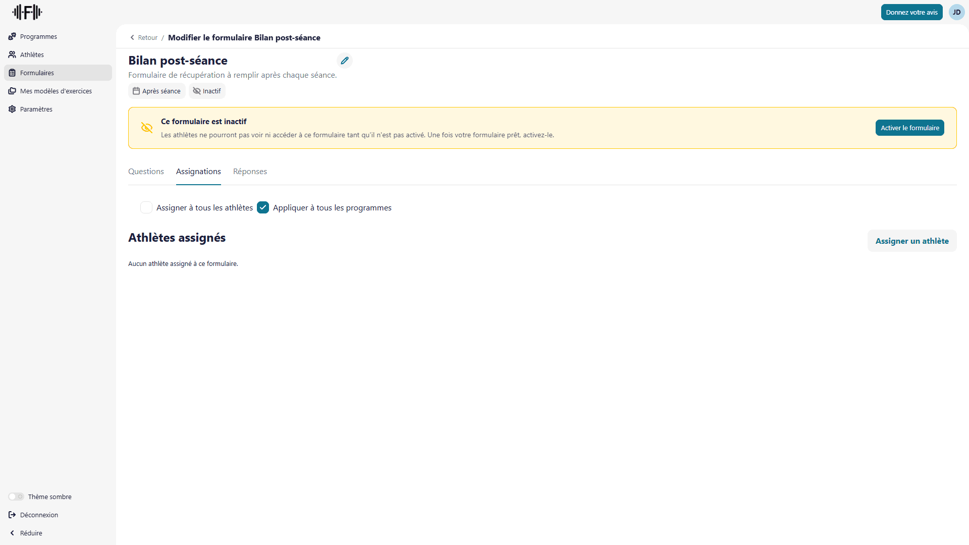Click the JD user avatar
The image size is (969, 545).
[x=956, y=12]
